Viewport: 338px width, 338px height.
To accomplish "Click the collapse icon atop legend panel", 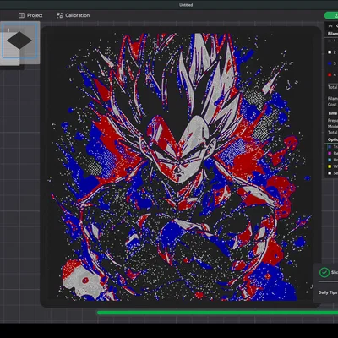I will point(330,25).
